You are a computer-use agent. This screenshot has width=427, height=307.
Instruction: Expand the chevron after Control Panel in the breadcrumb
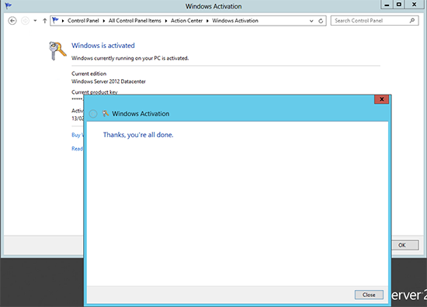click(104, 21)
